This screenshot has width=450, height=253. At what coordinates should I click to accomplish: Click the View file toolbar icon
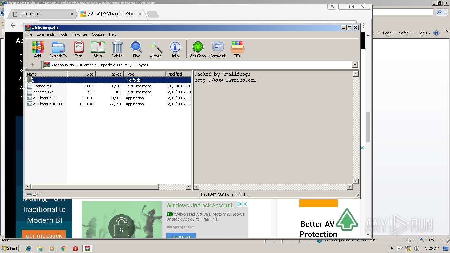tap(98, 50)
